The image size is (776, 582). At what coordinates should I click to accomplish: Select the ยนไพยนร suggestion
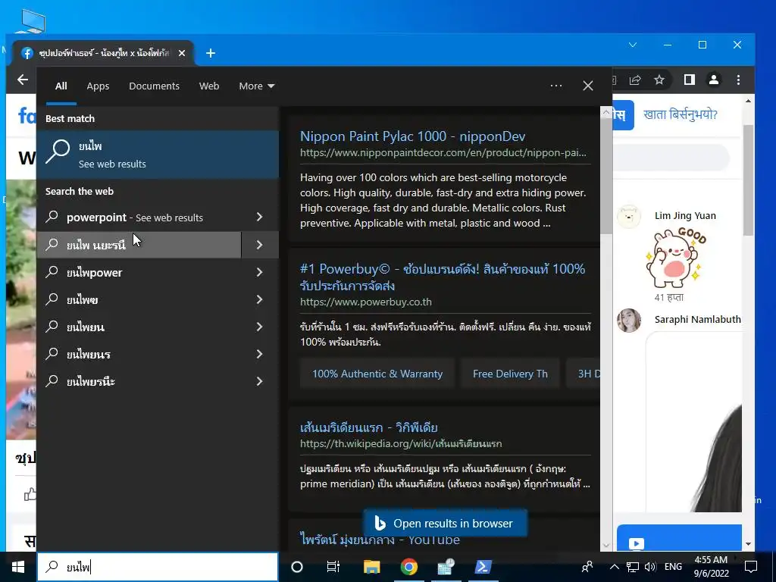[x=139, y=354]
